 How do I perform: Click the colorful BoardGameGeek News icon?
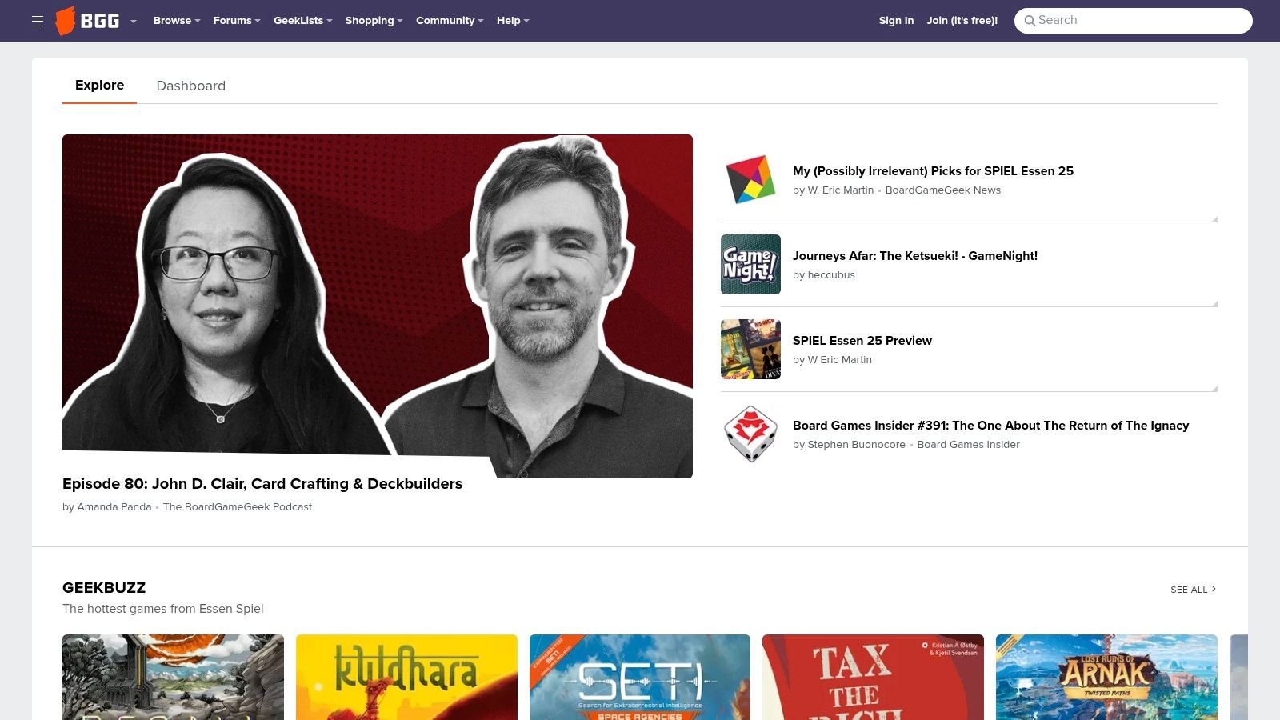click(x=750, y=179)
